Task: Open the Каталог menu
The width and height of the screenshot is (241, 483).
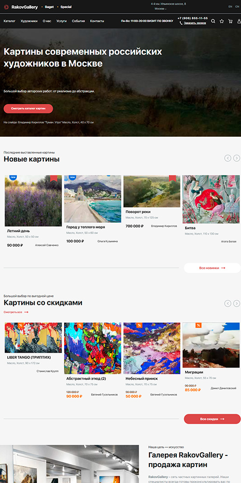Action: (x=10, y=21)
